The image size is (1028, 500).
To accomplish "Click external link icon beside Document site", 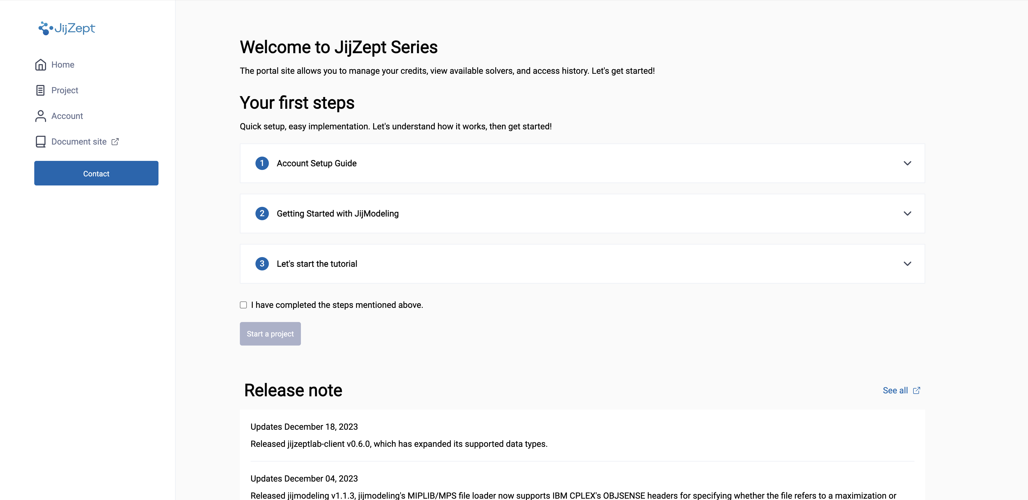I will [115, 142].
